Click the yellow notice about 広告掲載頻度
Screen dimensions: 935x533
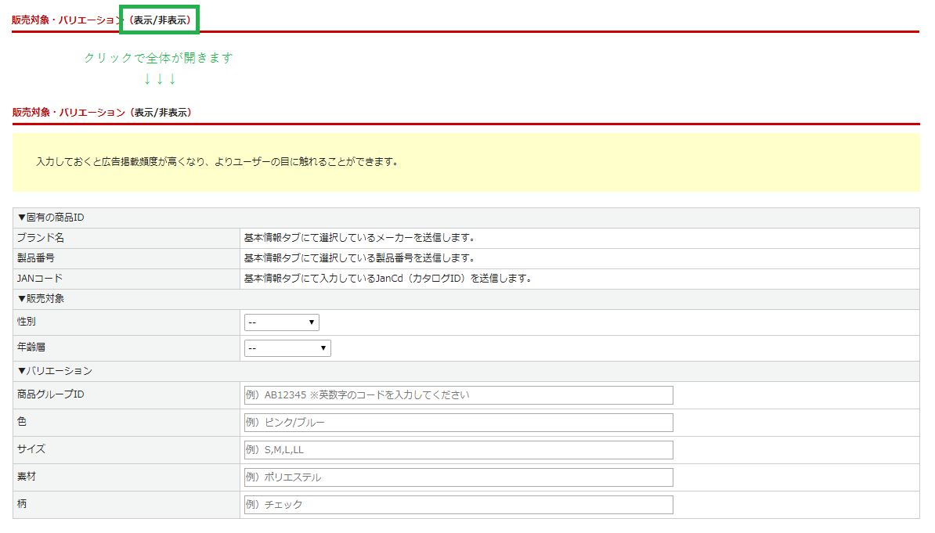217,163
